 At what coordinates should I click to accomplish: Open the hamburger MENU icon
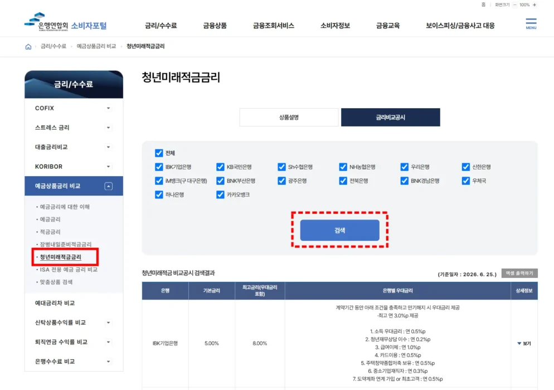531,23
